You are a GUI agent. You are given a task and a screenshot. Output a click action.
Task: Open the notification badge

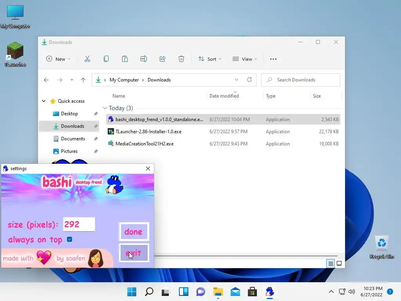click(x=390, y=292)
